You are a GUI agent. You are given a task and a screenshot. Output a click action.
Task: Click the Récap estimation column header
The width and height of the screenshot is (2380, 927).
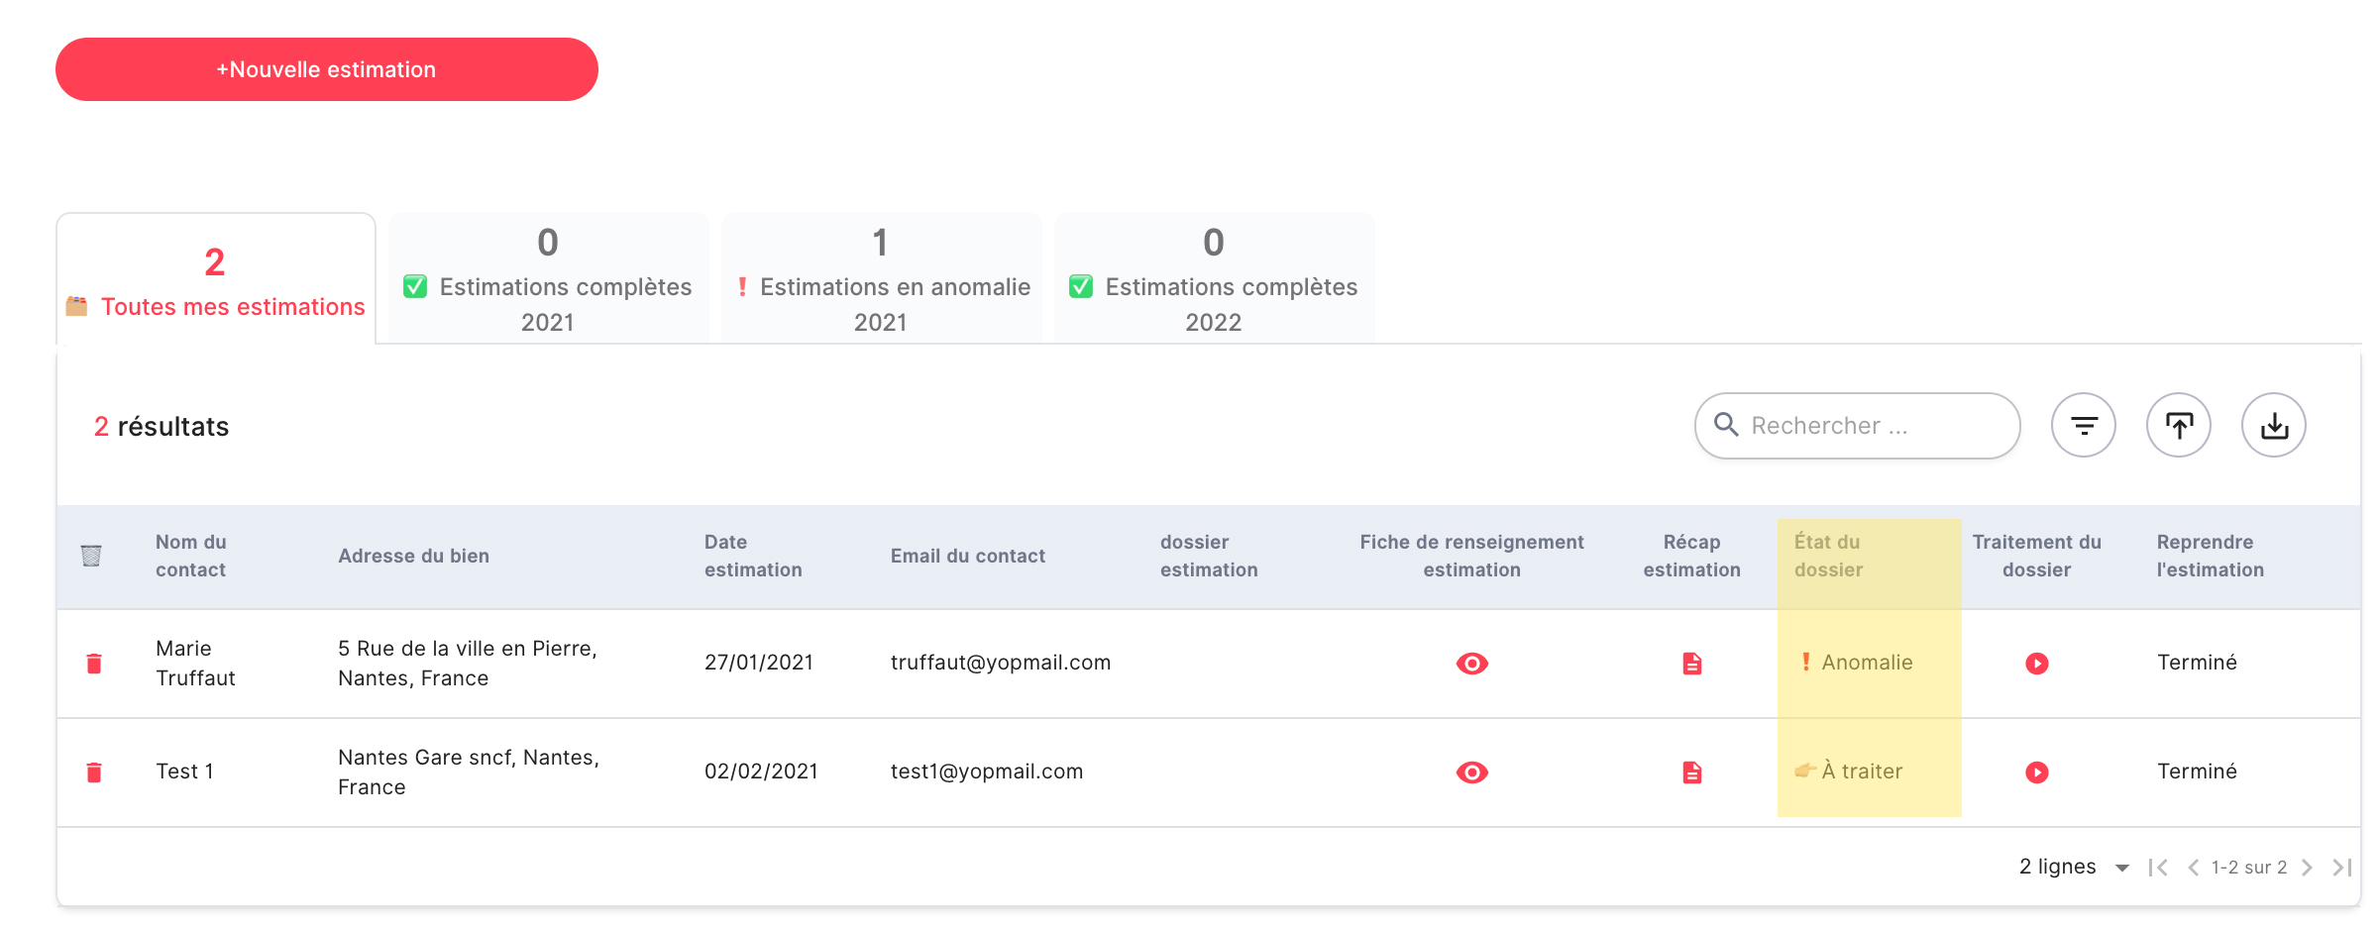coord(1691,556)
